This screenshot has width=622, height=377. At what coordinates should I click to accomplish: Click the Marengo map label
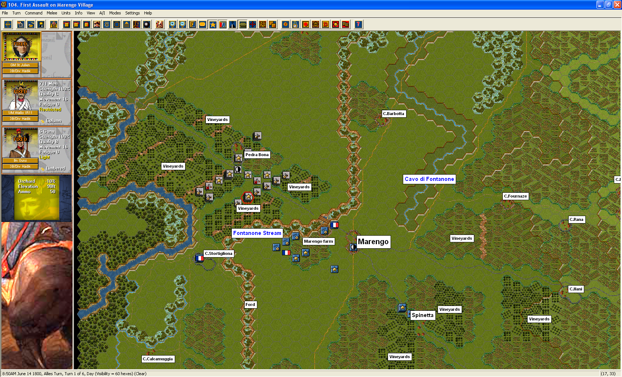[373, 242]
